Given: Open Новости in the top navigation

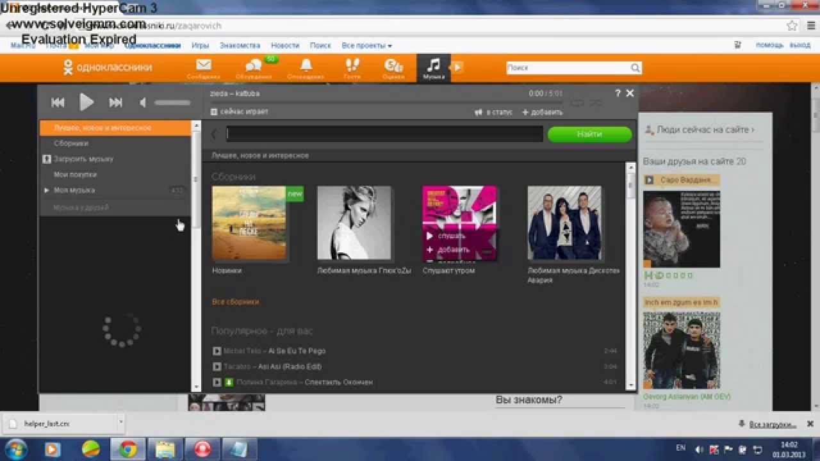Looking at the screenshot, I should (x=285, y=45).
